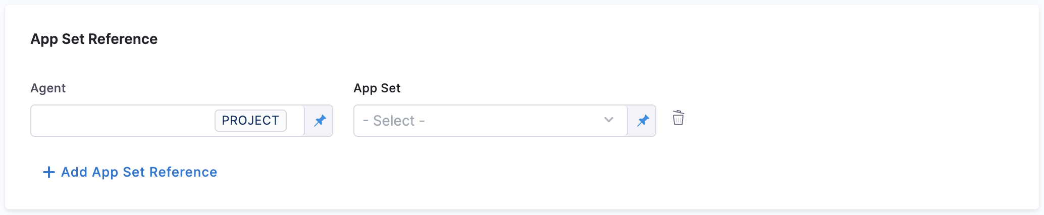The image size is (1044, 215).
Task: Click empty area left of PROJECT badge
Action: 121,121
